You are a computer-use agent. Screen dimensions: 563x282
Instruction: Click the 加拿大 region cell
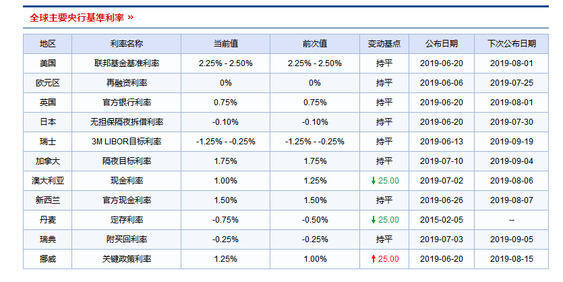(x=47, y=161)
